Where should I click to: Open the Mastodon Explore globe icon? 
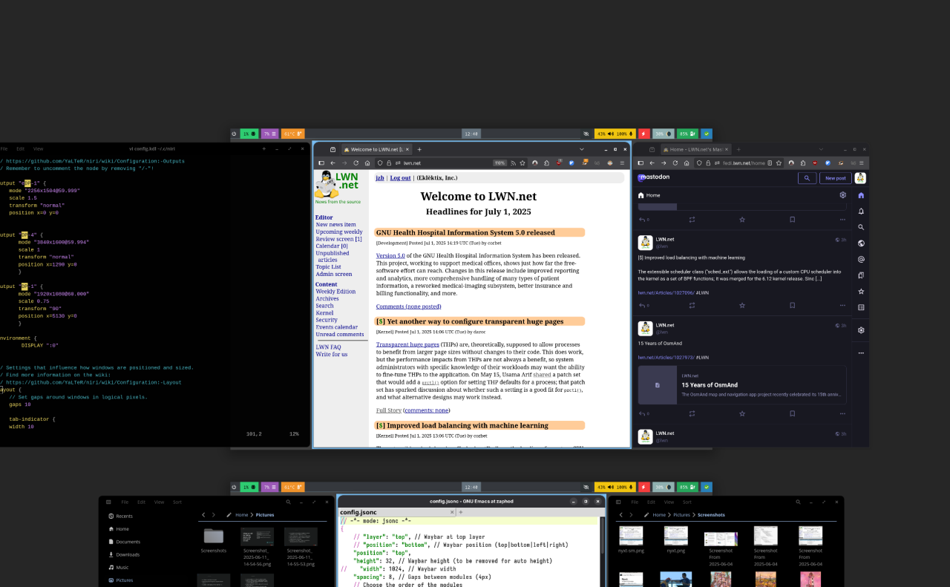pos(861,243)
